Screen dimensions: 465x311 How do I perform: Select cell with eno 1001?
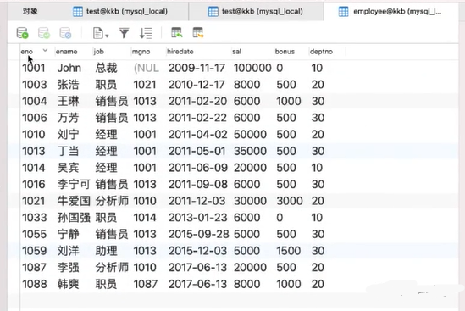[x=34, y=68]
